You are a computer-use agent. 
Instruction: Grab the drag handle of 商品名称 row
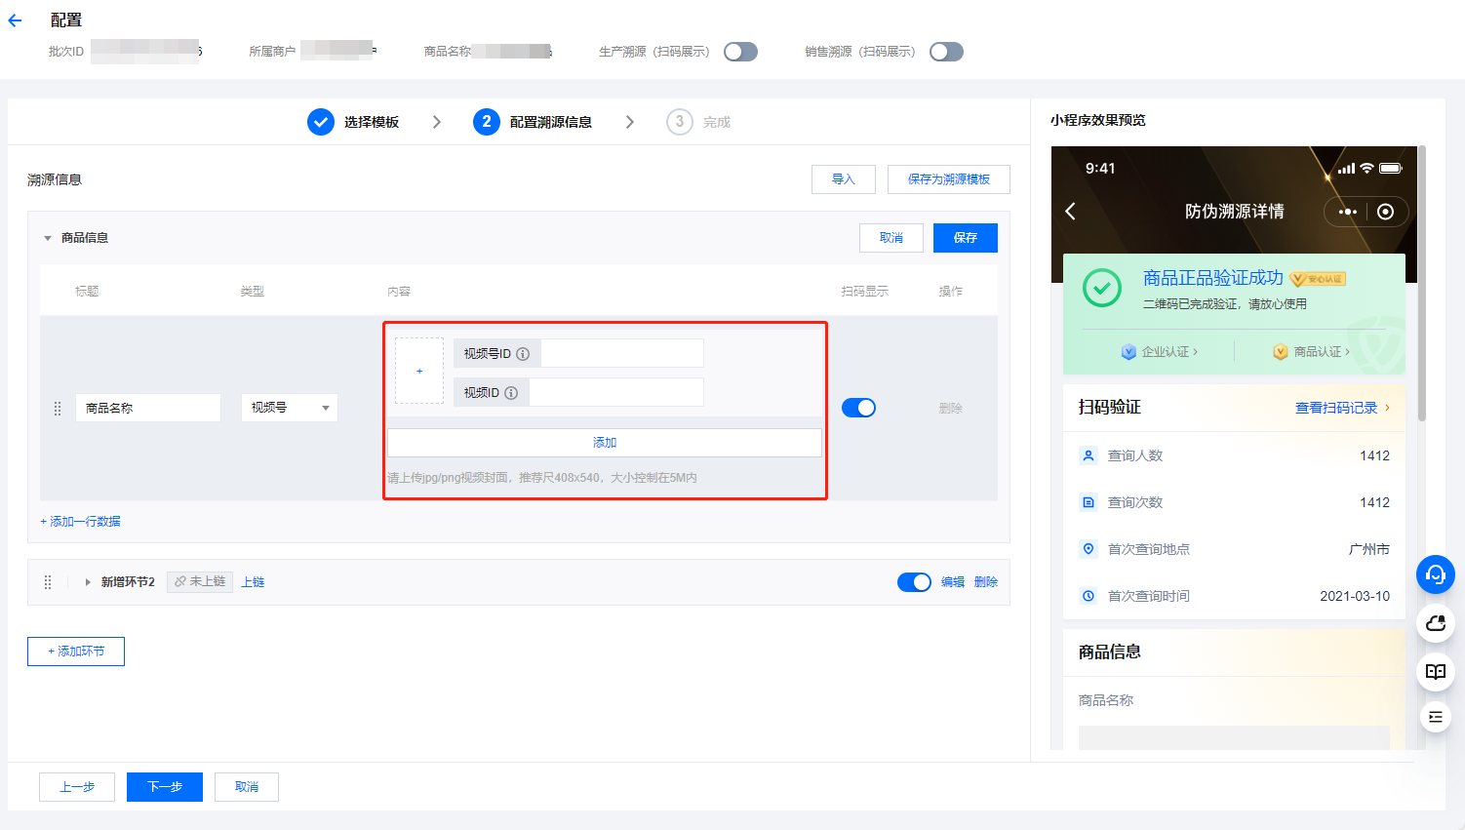(57, 409)
